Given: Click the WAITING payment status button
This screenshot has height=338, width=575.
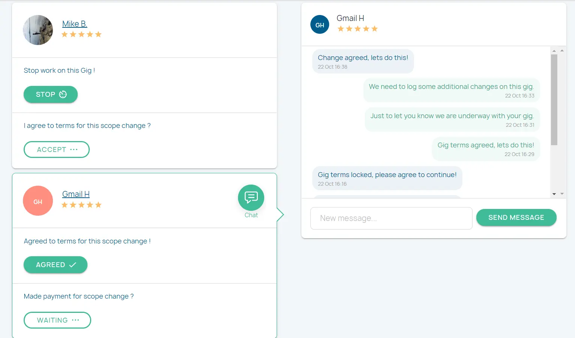Looking at the screenshot, I should click(57, 320).
